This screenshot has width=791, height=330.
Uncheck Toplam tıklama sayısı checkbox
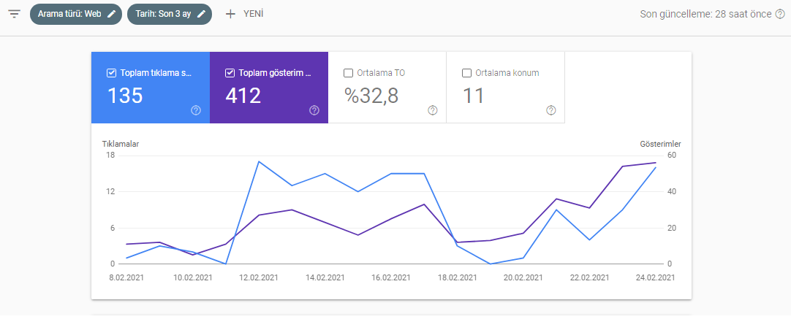click(112, 73)
